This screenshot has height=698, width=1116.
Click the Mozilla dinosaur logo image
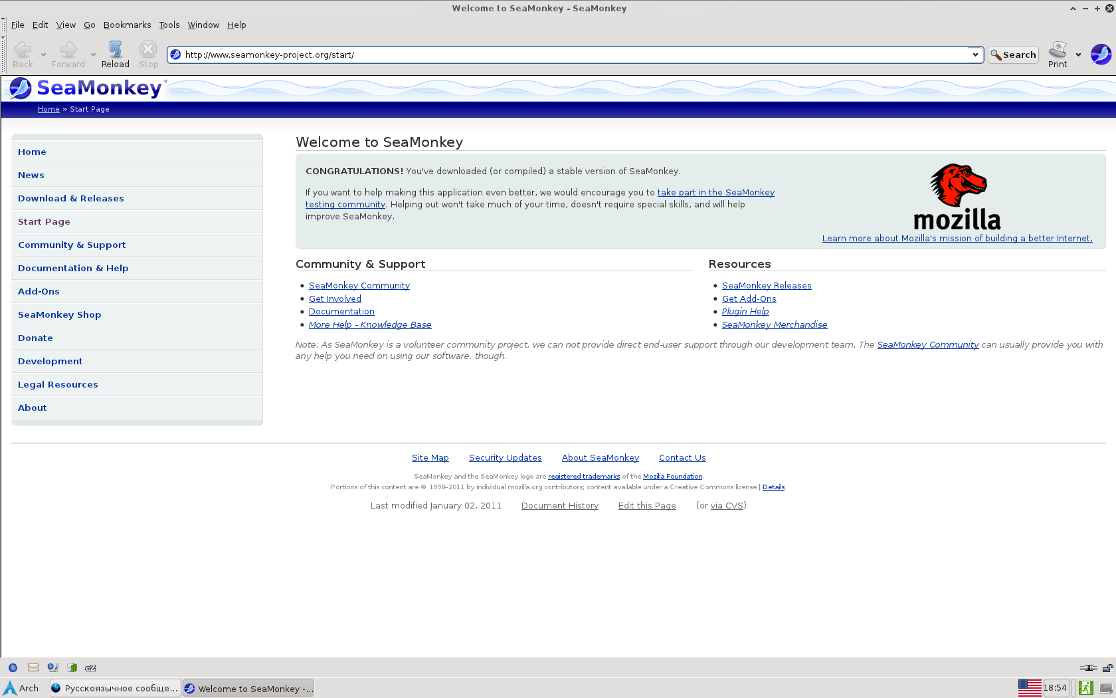click(x=958, y=197)
